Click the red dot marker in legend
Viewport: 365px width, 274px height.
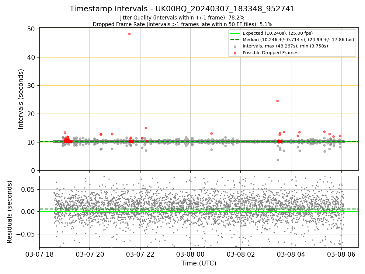[x=235, y=53]
